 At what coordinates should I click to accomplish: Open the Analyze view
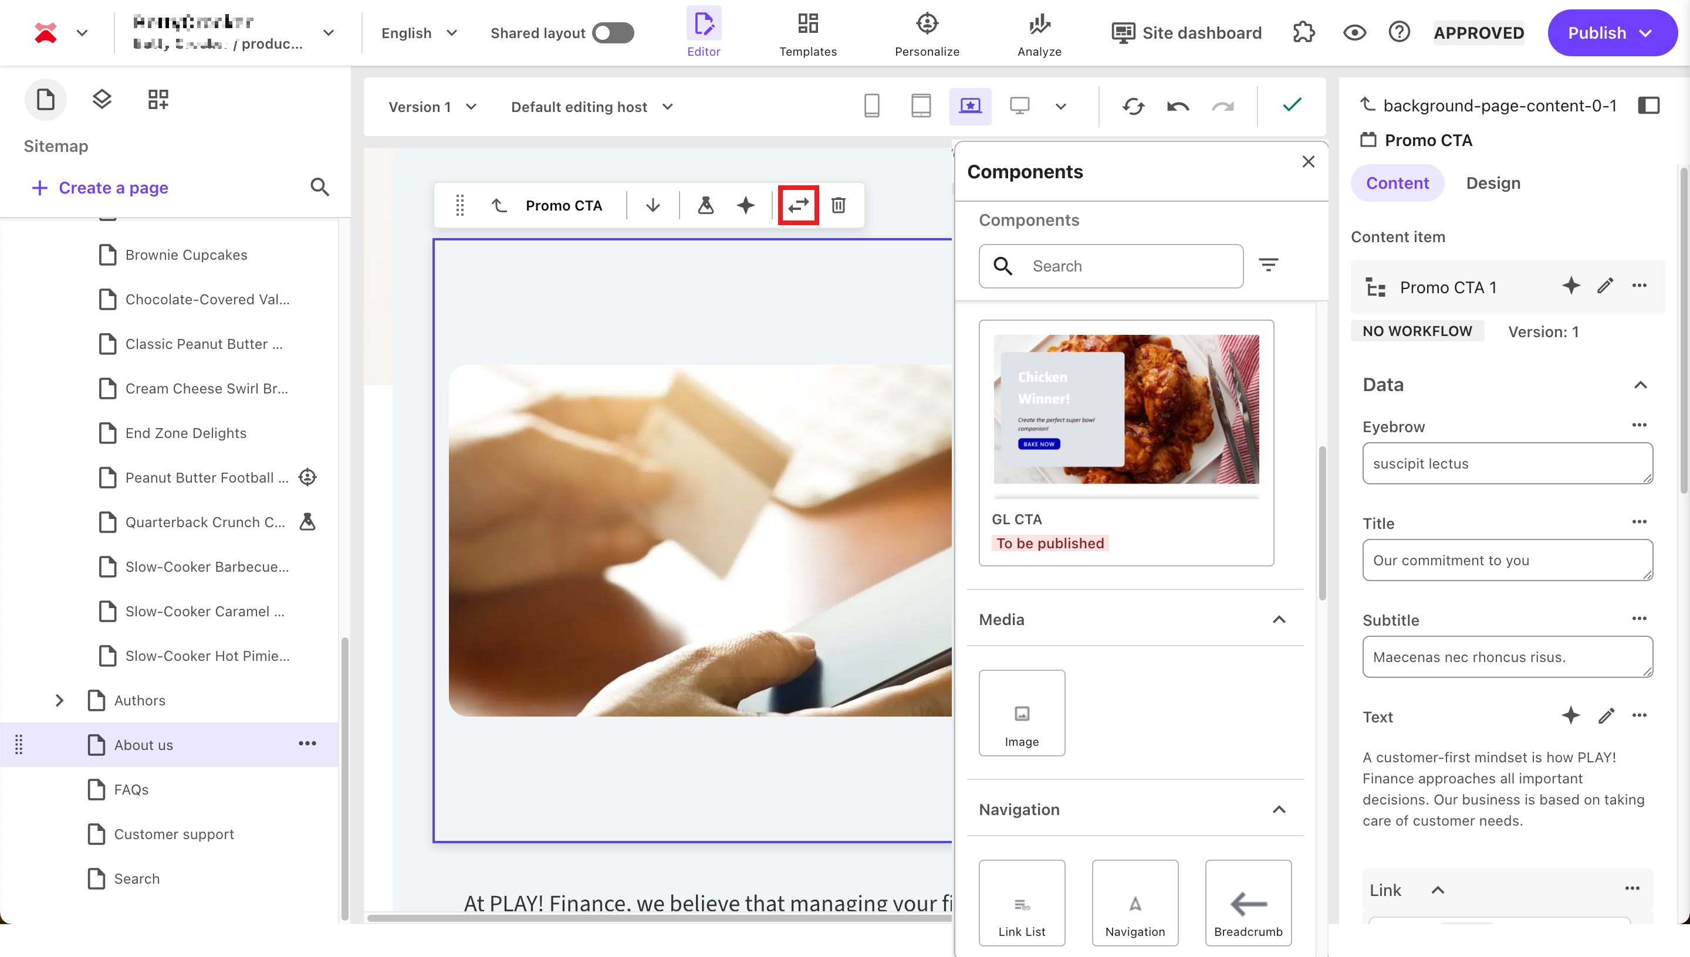click(1039, 32)
